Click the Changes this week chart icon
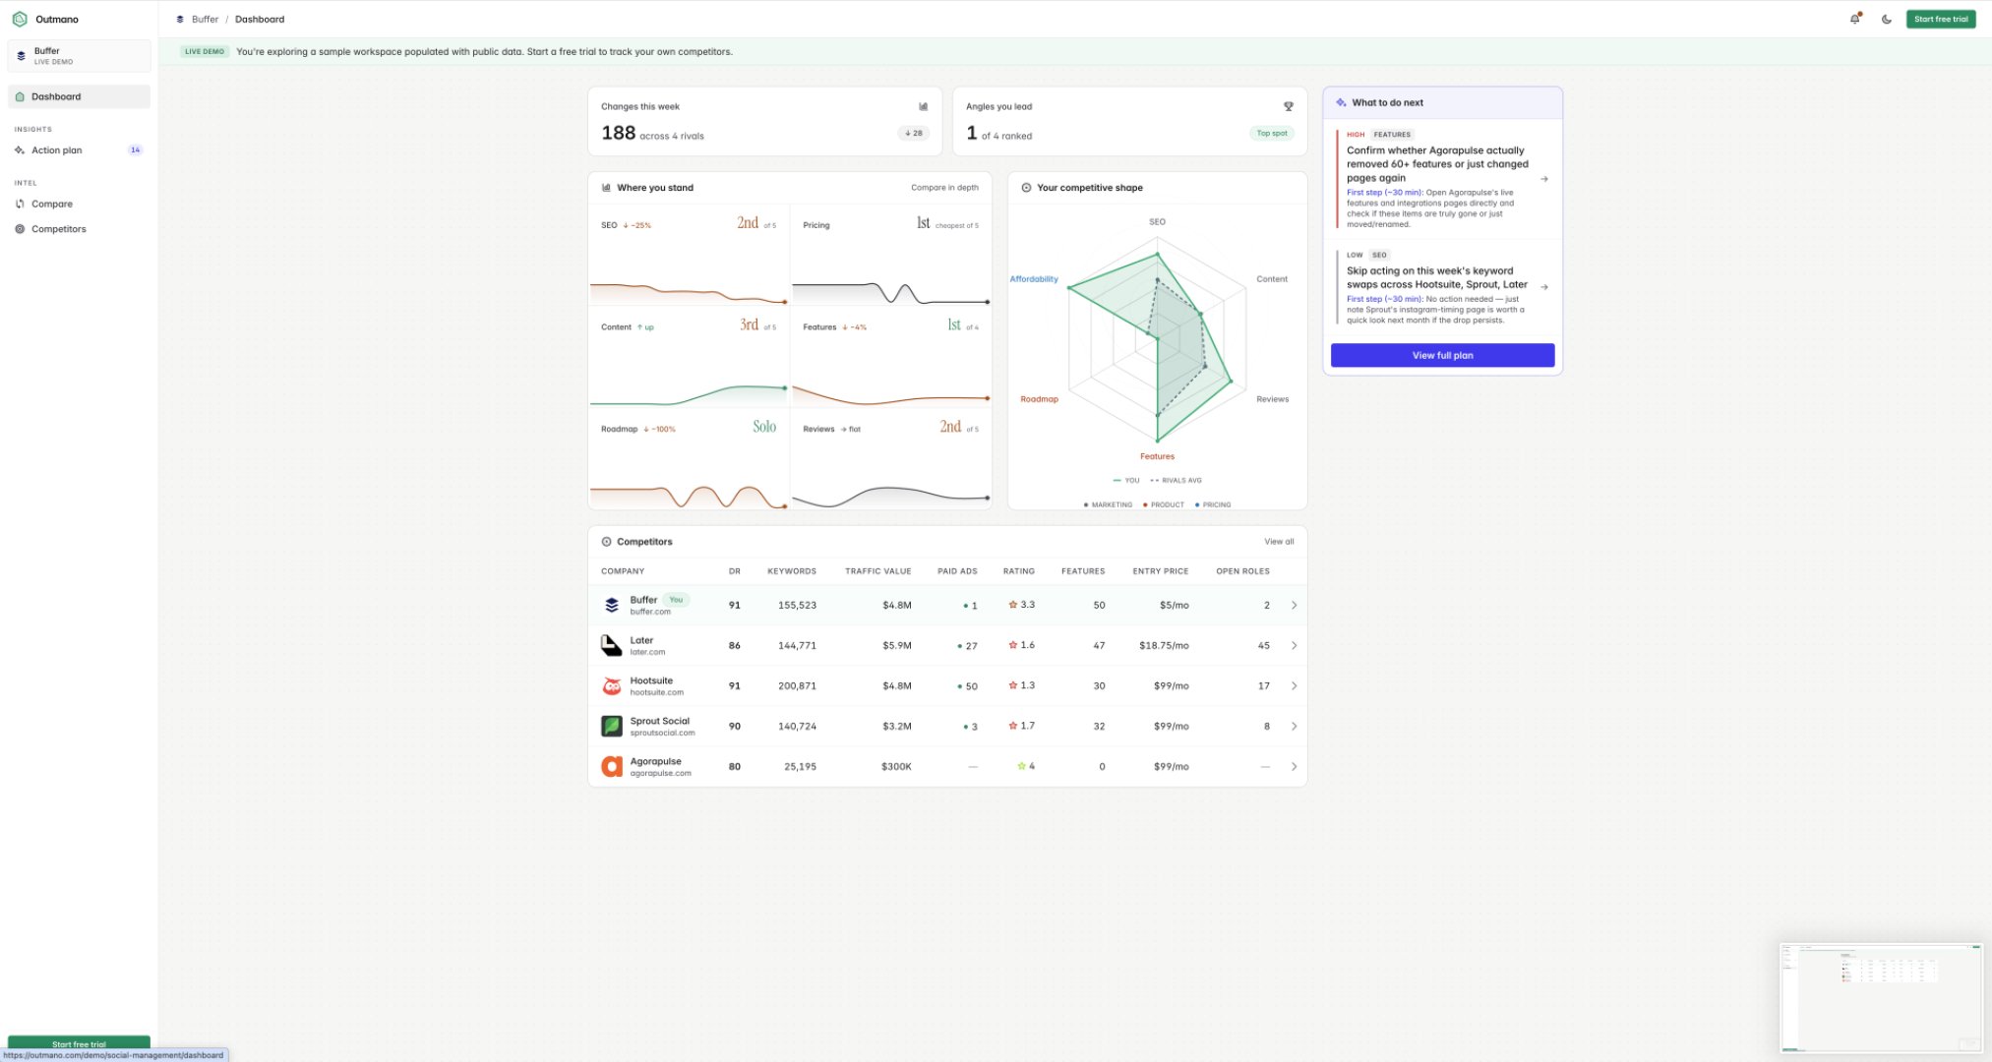The image size is (1992, 1062). (x=923, y=106)
